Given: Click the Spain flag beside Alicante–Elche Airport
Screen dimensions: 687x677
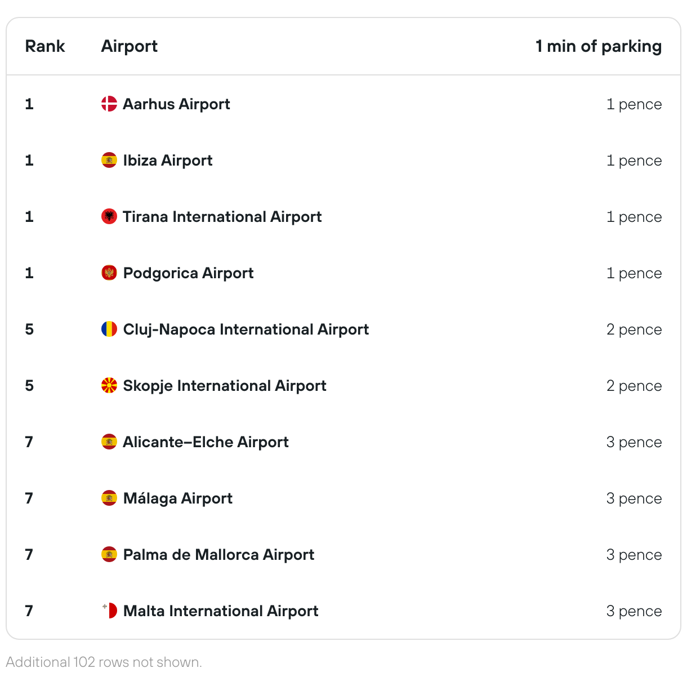Looking at the screenshot, I should click(109, 442).
